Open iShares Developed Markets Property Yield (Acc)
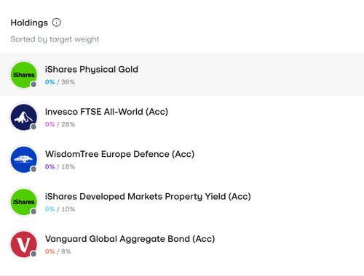The height and width of the screenshot is (276, 364). point(182,202)
